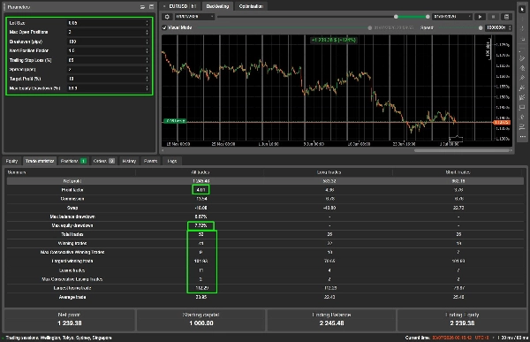Click the Max Equity Drawdown stepper arrows

point(147,88)
